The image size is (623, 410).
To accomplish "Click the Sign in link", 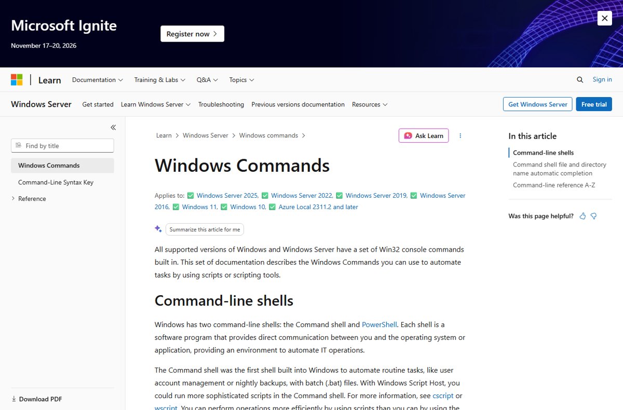I will (602, 79).
